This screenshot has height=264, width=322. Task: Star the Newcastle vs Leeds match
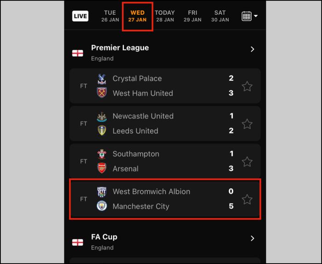[247, 124]
